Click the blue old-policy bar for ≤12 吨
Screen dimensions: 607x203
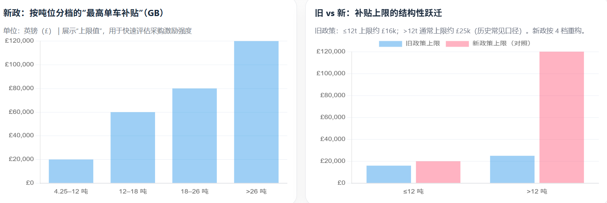click(x=389, y=174)
